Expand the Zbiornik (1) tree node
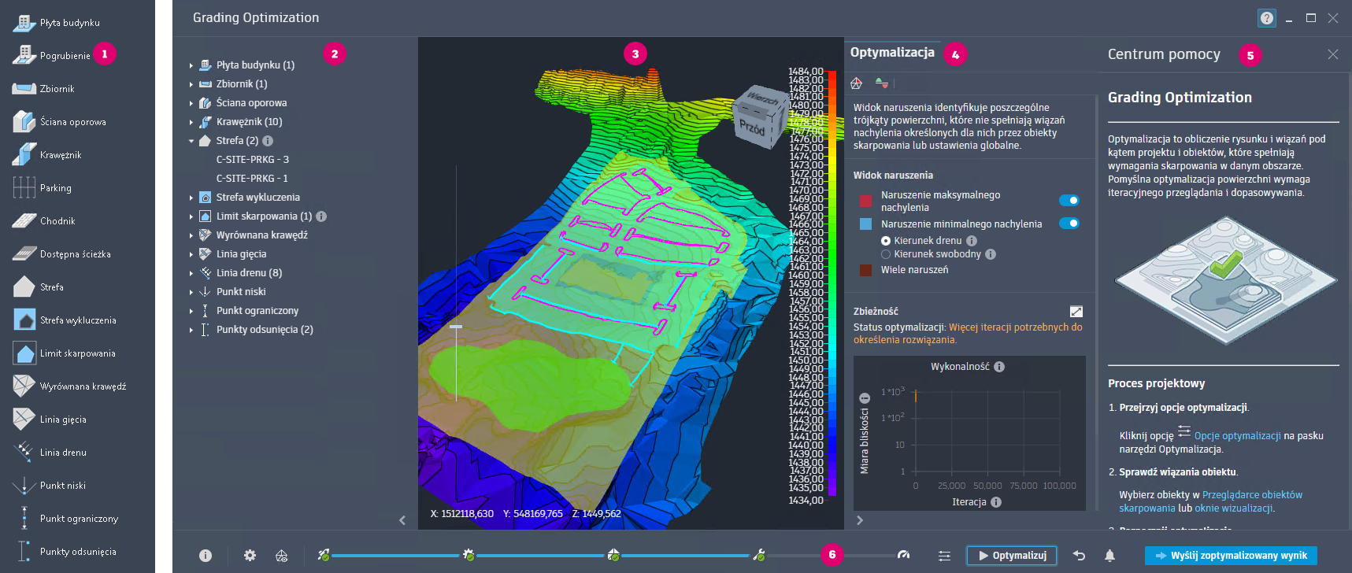The width and height of the screenshot is (1352, 573). (x=191, y=84)
